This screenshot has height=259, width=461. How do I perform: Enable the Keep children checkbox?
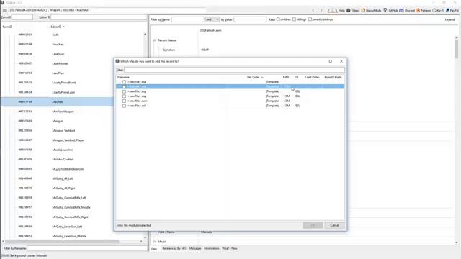pos(278,19)
